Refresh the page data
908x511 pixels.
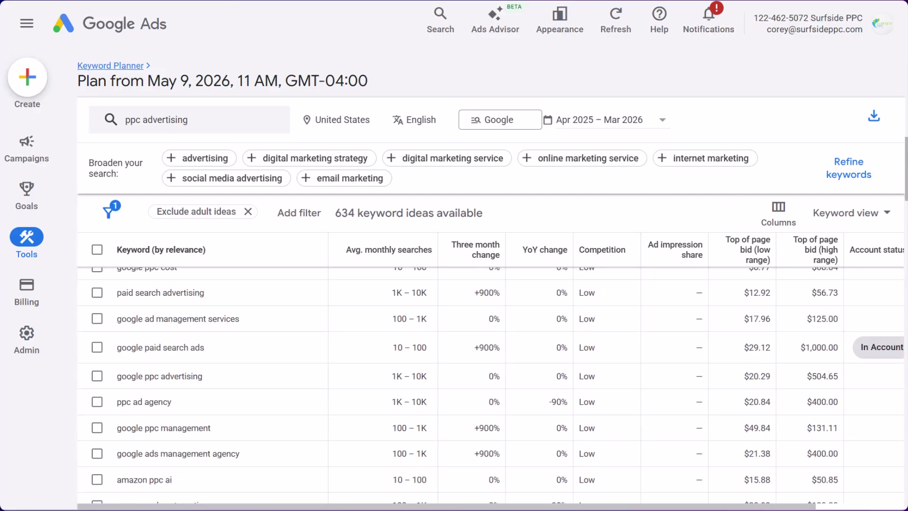coord(615,20)
